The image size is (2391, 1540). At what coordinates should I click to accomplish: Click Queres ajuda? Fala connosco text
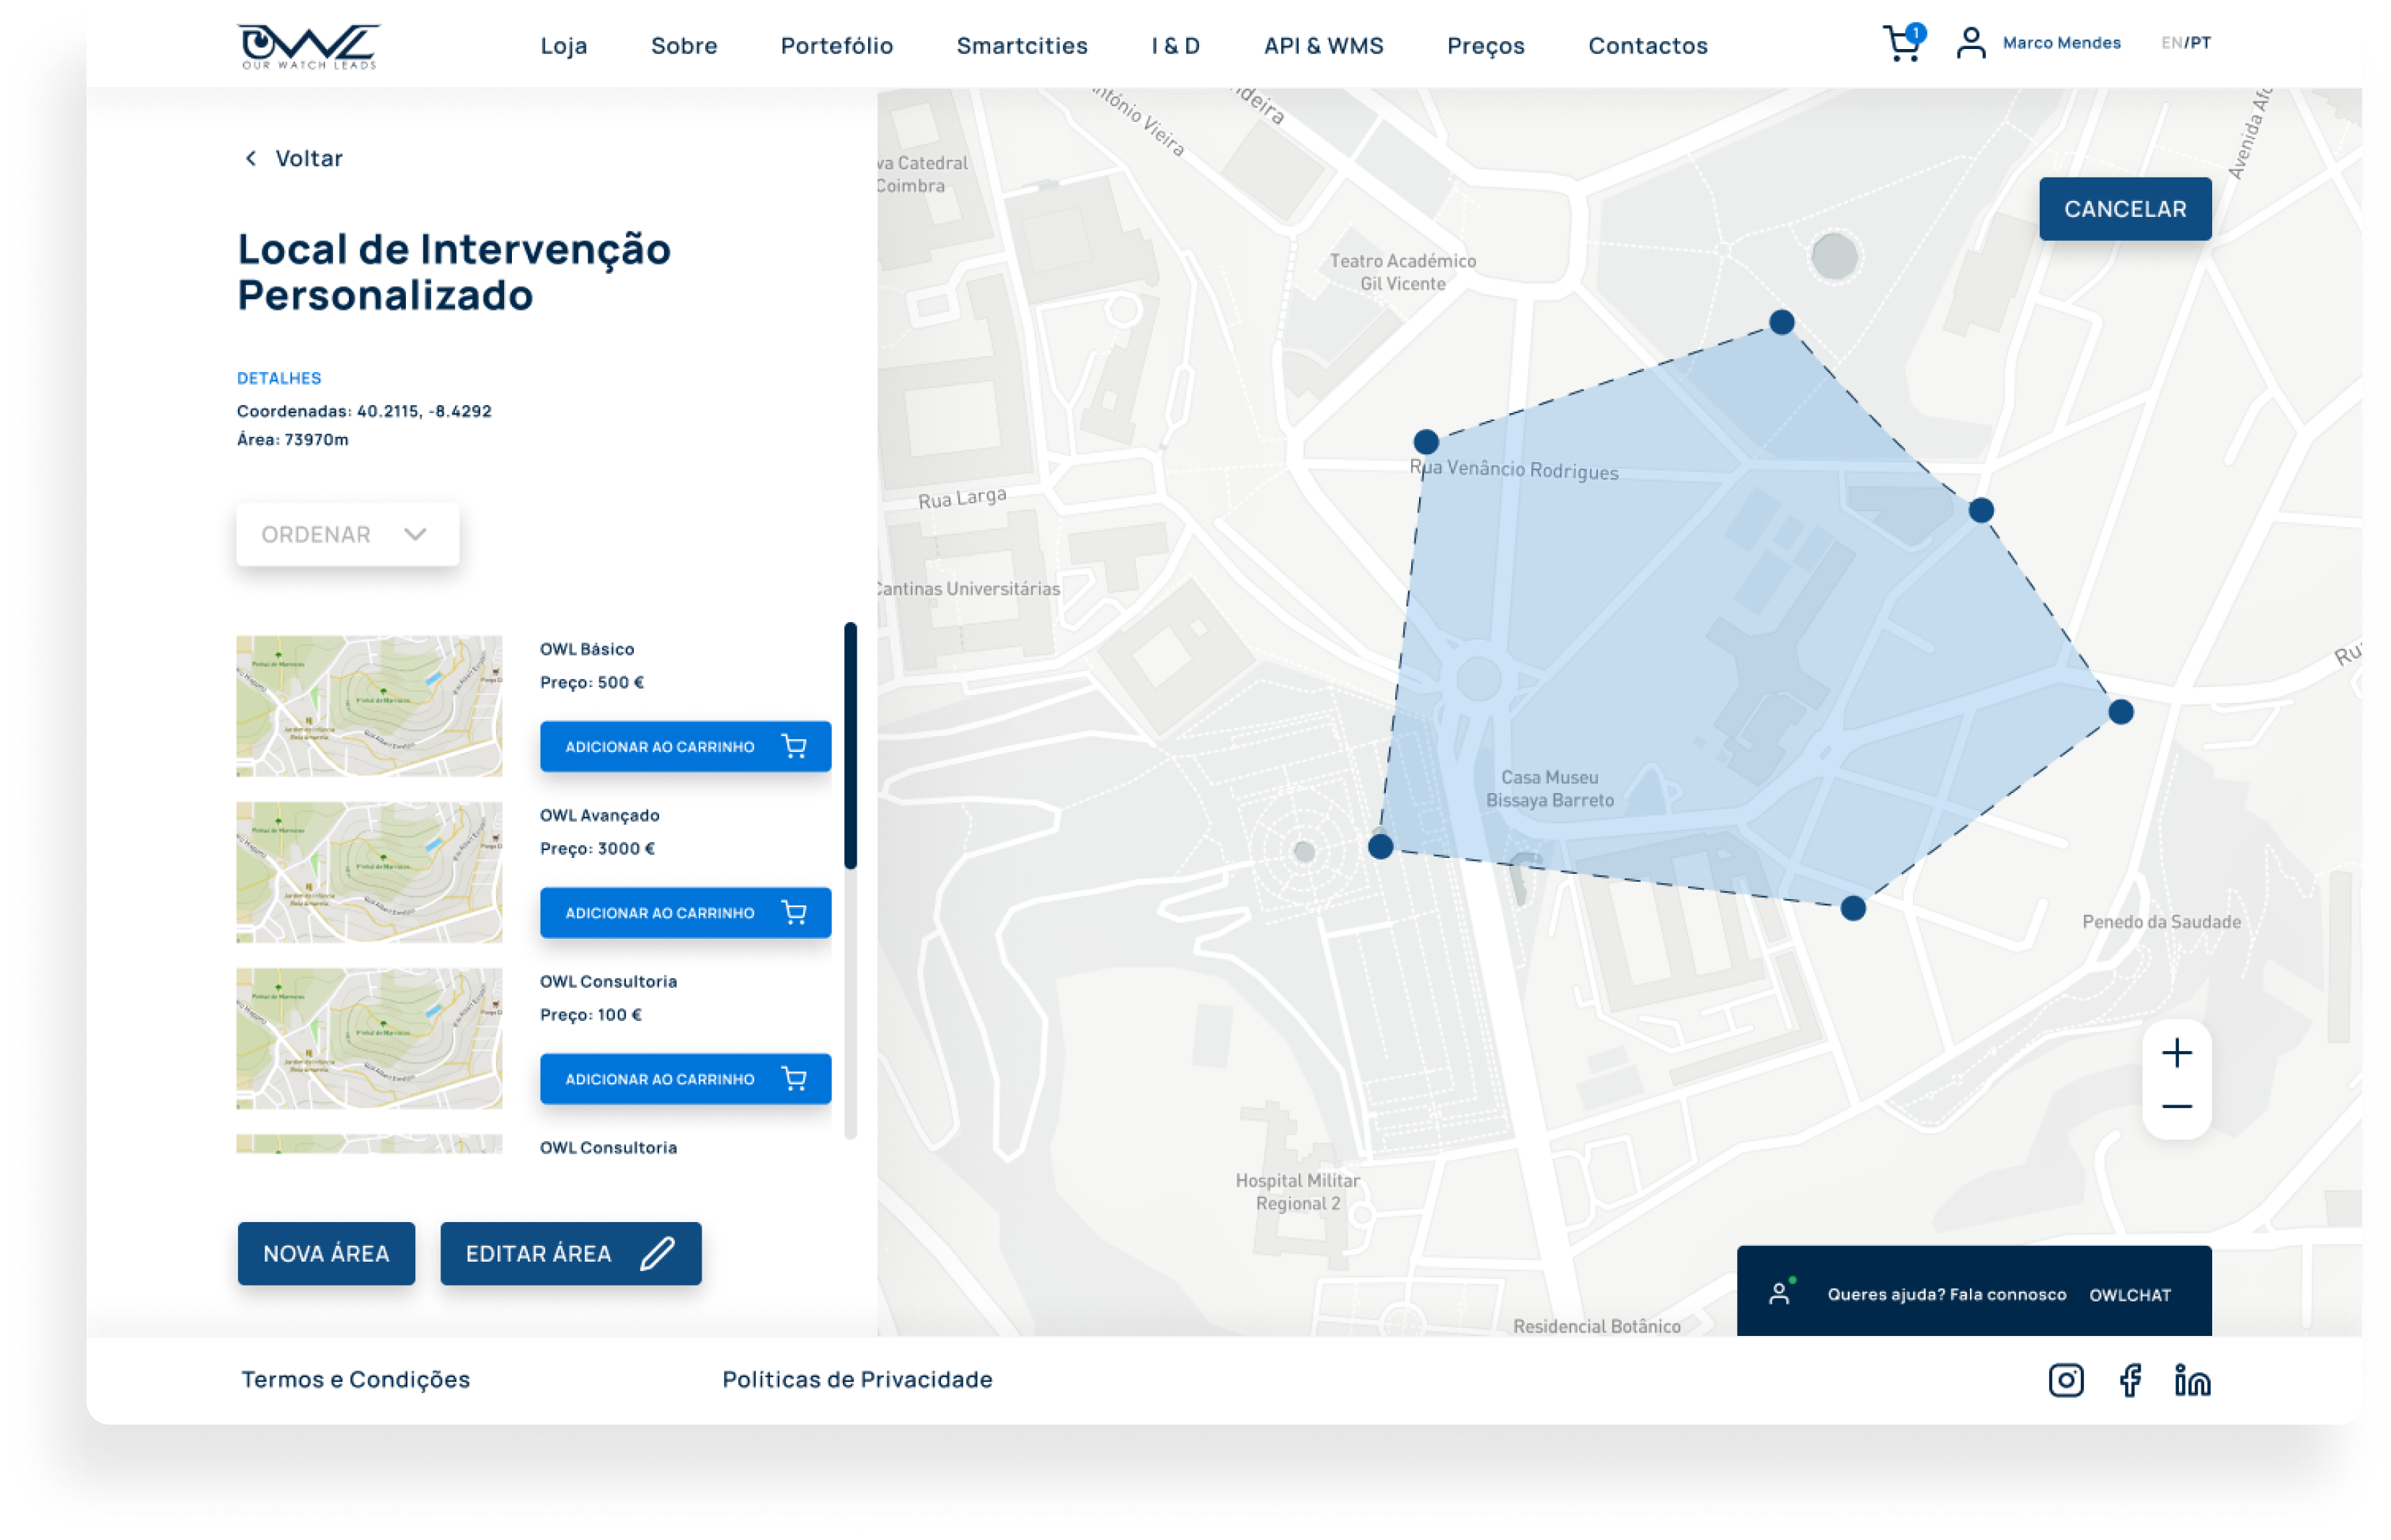(1946, 1294)
